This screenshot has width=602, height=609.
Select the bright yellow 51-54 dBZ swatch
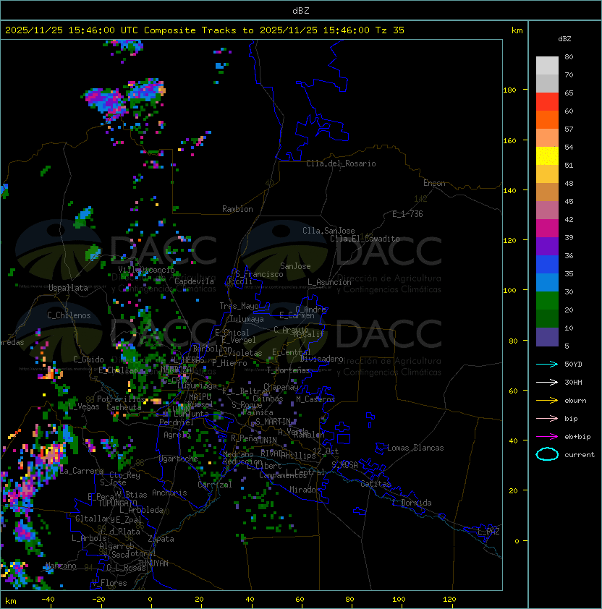[x=547, y=156]
